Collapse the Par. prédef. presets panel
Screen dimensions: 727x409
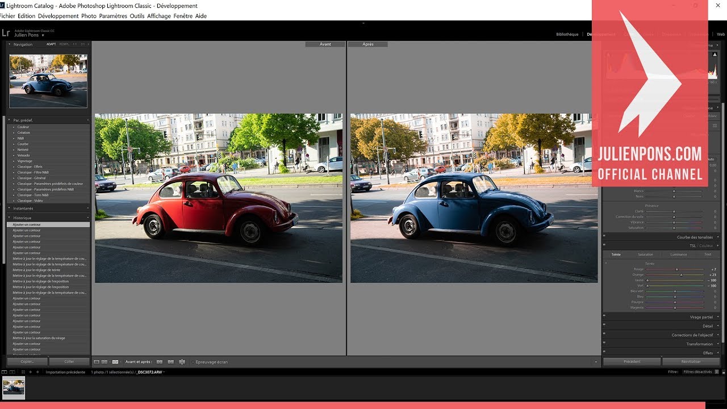click(10, 120)
